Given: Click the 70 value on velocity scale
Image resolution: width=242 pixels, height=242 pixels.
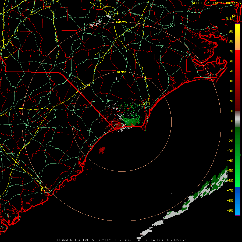Looking at the screenshot, I should pos(231,51).
